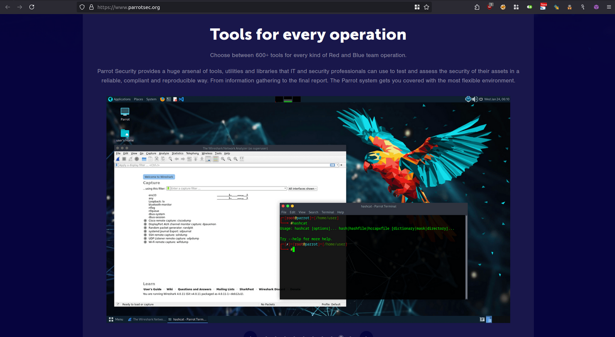Open the Wireshark Capture menu

[x=151, y=153]
